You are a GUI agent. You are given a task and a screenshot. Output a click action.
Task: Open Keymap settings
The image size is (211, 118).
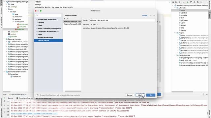41,23
